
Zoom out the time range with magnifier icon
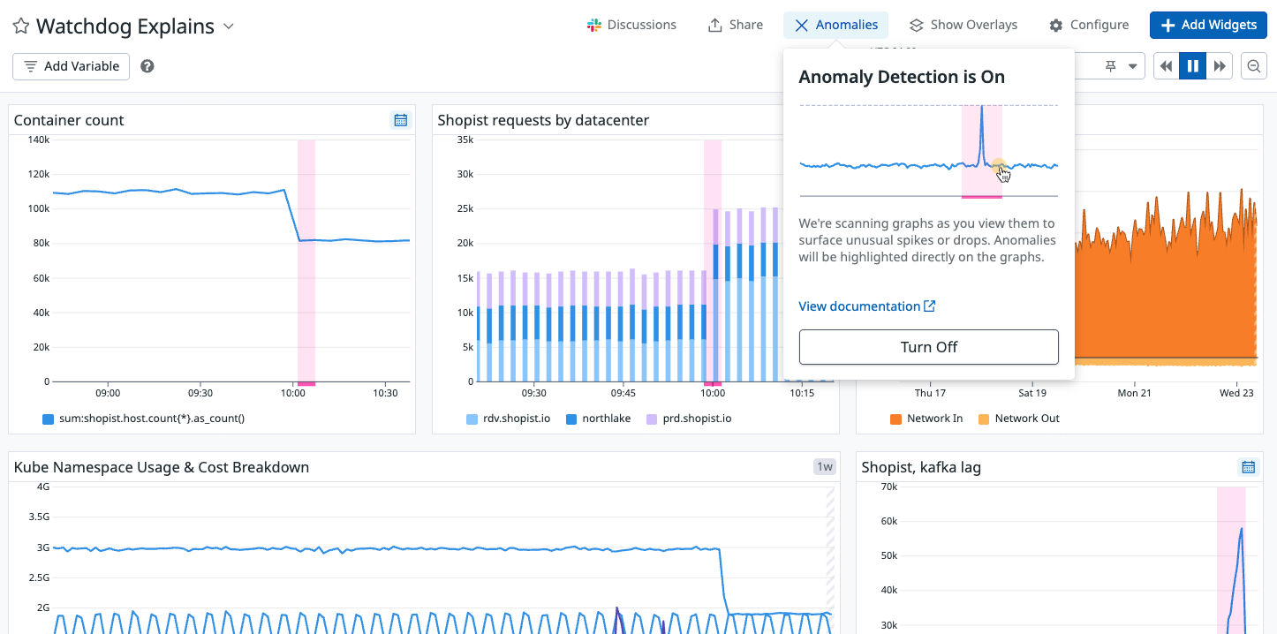pyautogui.click(x=1253, y=66)
